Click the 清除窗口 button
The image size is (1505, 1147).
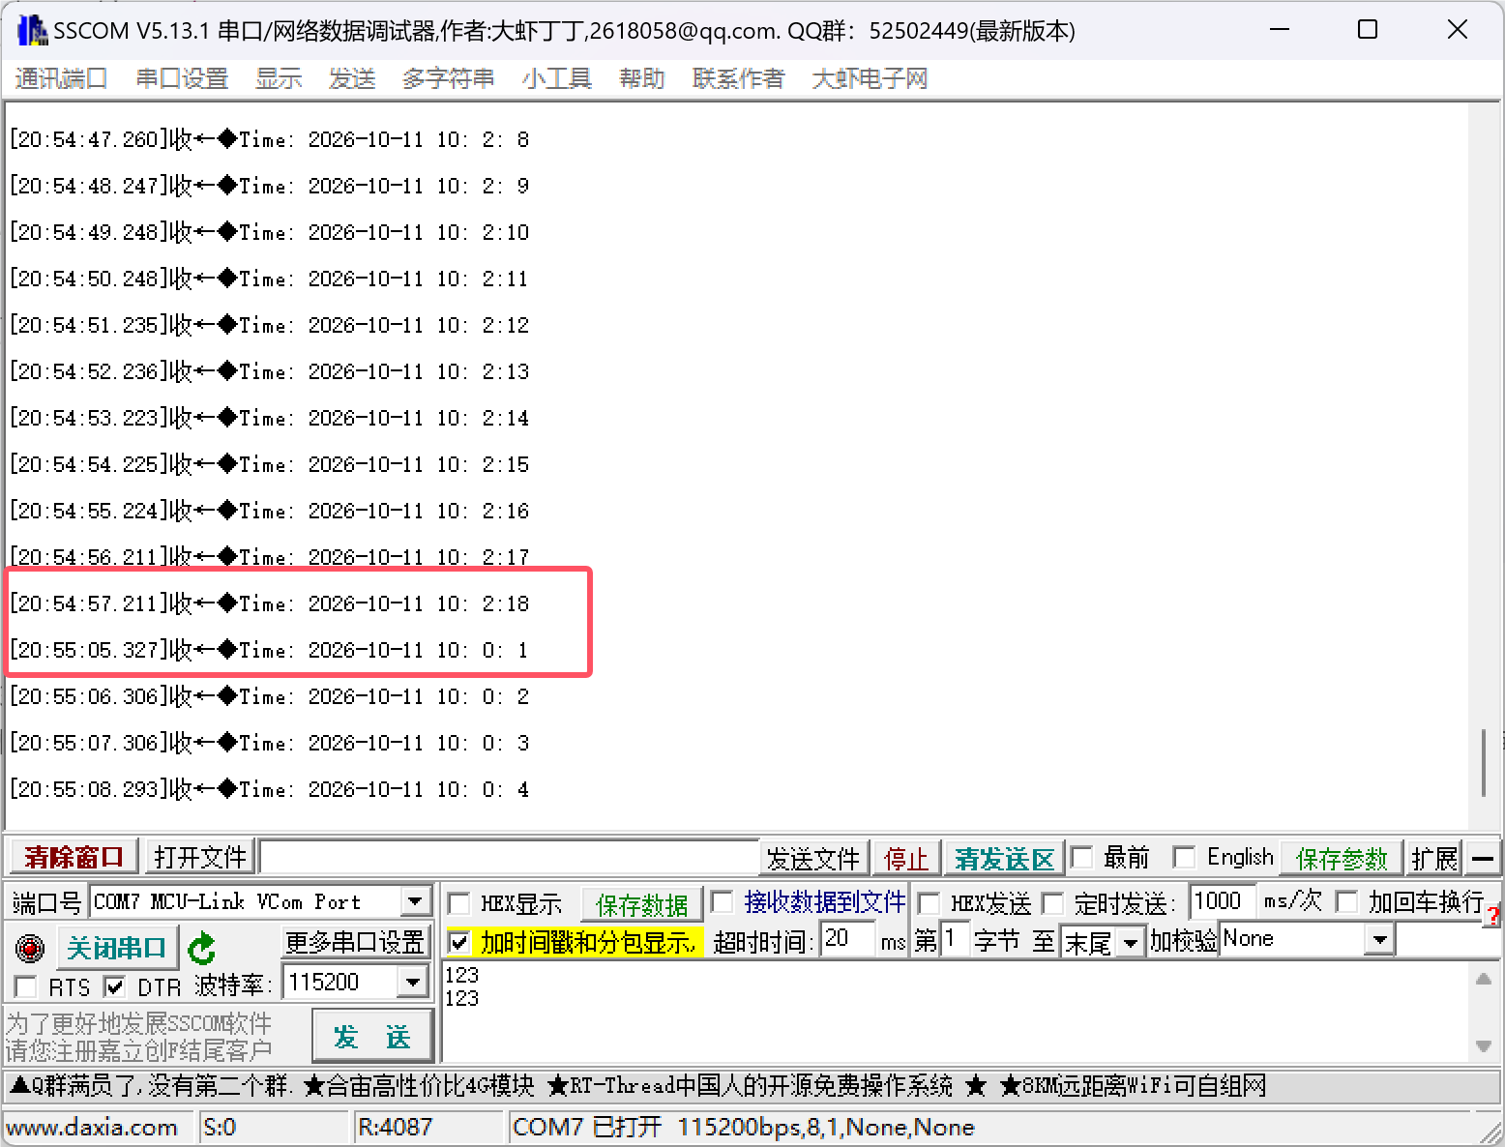74,857
